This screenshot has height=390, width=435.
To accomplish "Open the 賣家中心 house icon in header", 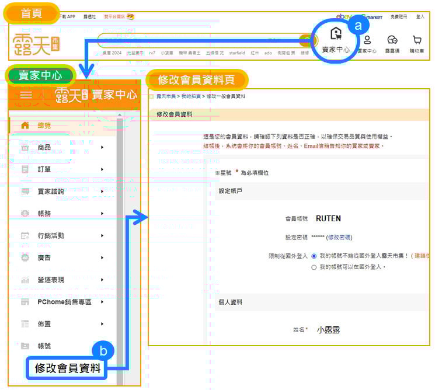I will point(336,34).
